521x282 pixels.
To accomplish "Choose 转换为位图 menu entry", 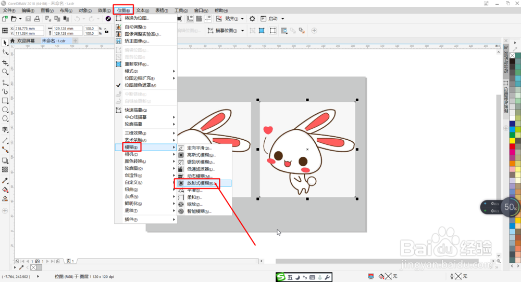I will pyautogui.click(x=145, y=18).
